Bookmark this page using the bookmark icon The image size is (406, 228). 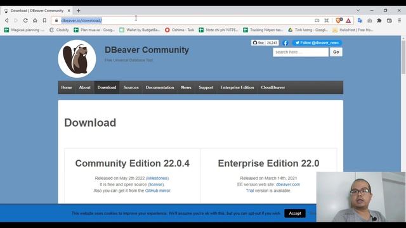(x=44, y=20)
